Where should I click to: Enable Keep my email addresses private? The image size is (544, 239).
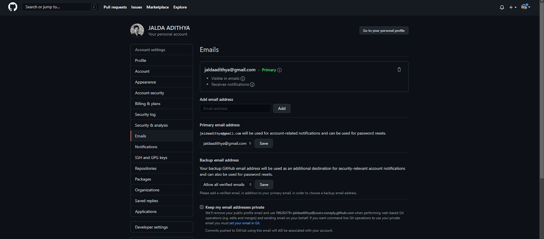(x=202, y=207)
